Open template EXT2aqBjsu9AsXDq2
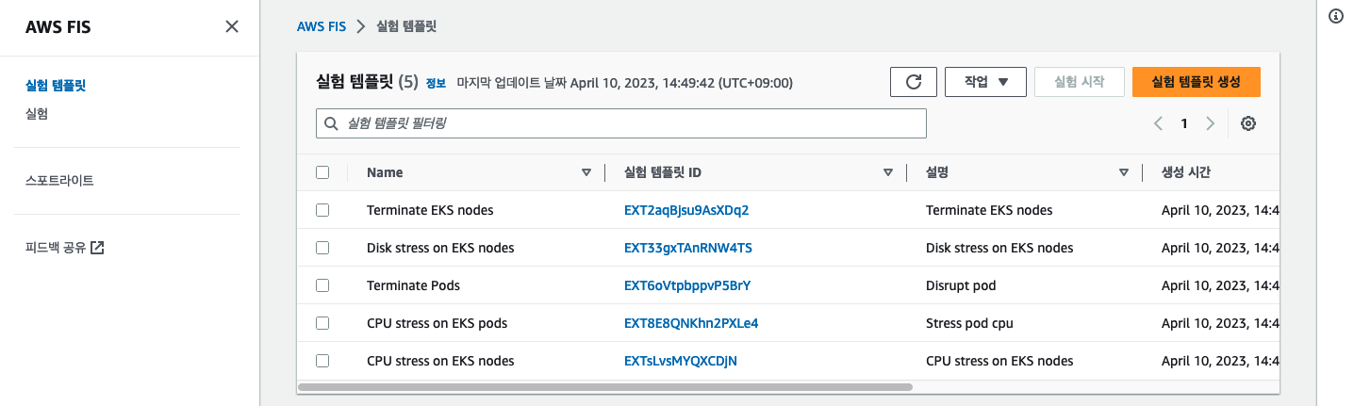Image resolution: width=1354 pixels, height=406 pixels. click(x=686, y=210)
